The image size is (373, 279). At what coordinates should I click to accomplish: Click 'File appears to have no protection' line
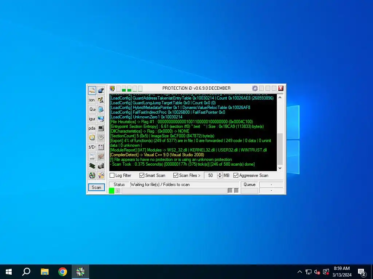pos(171,159)
